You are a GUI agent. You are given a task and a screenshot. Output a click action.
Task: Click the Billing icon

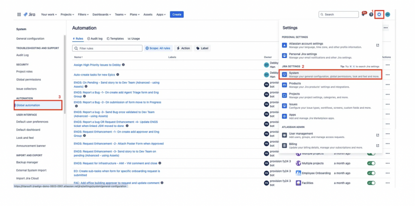tap(284, 146)
